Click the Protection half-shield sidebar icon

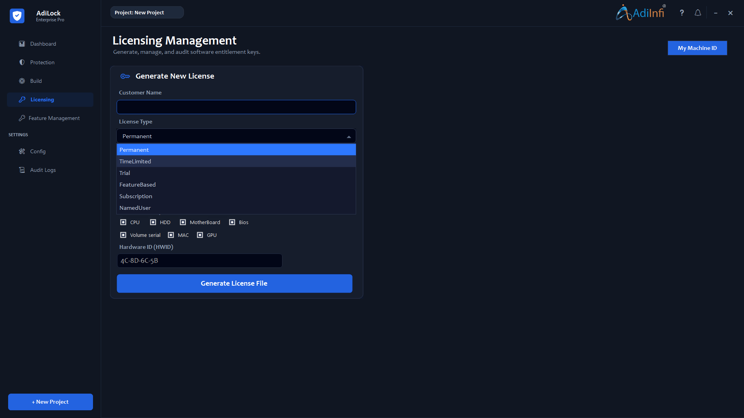[x=22, y=62]
